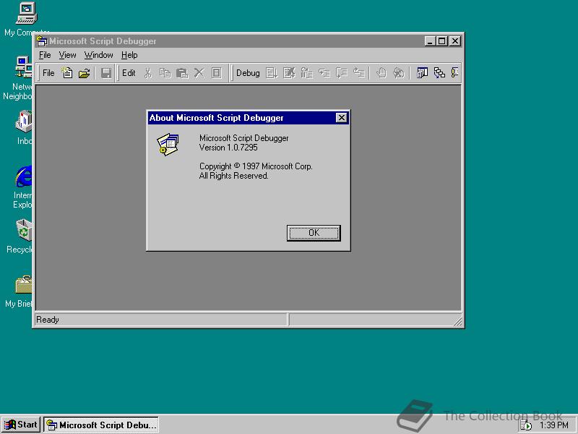This screenshot has width=578, height=434.
Task: Click the window resize grip in status bar
Action: (457, 321)
